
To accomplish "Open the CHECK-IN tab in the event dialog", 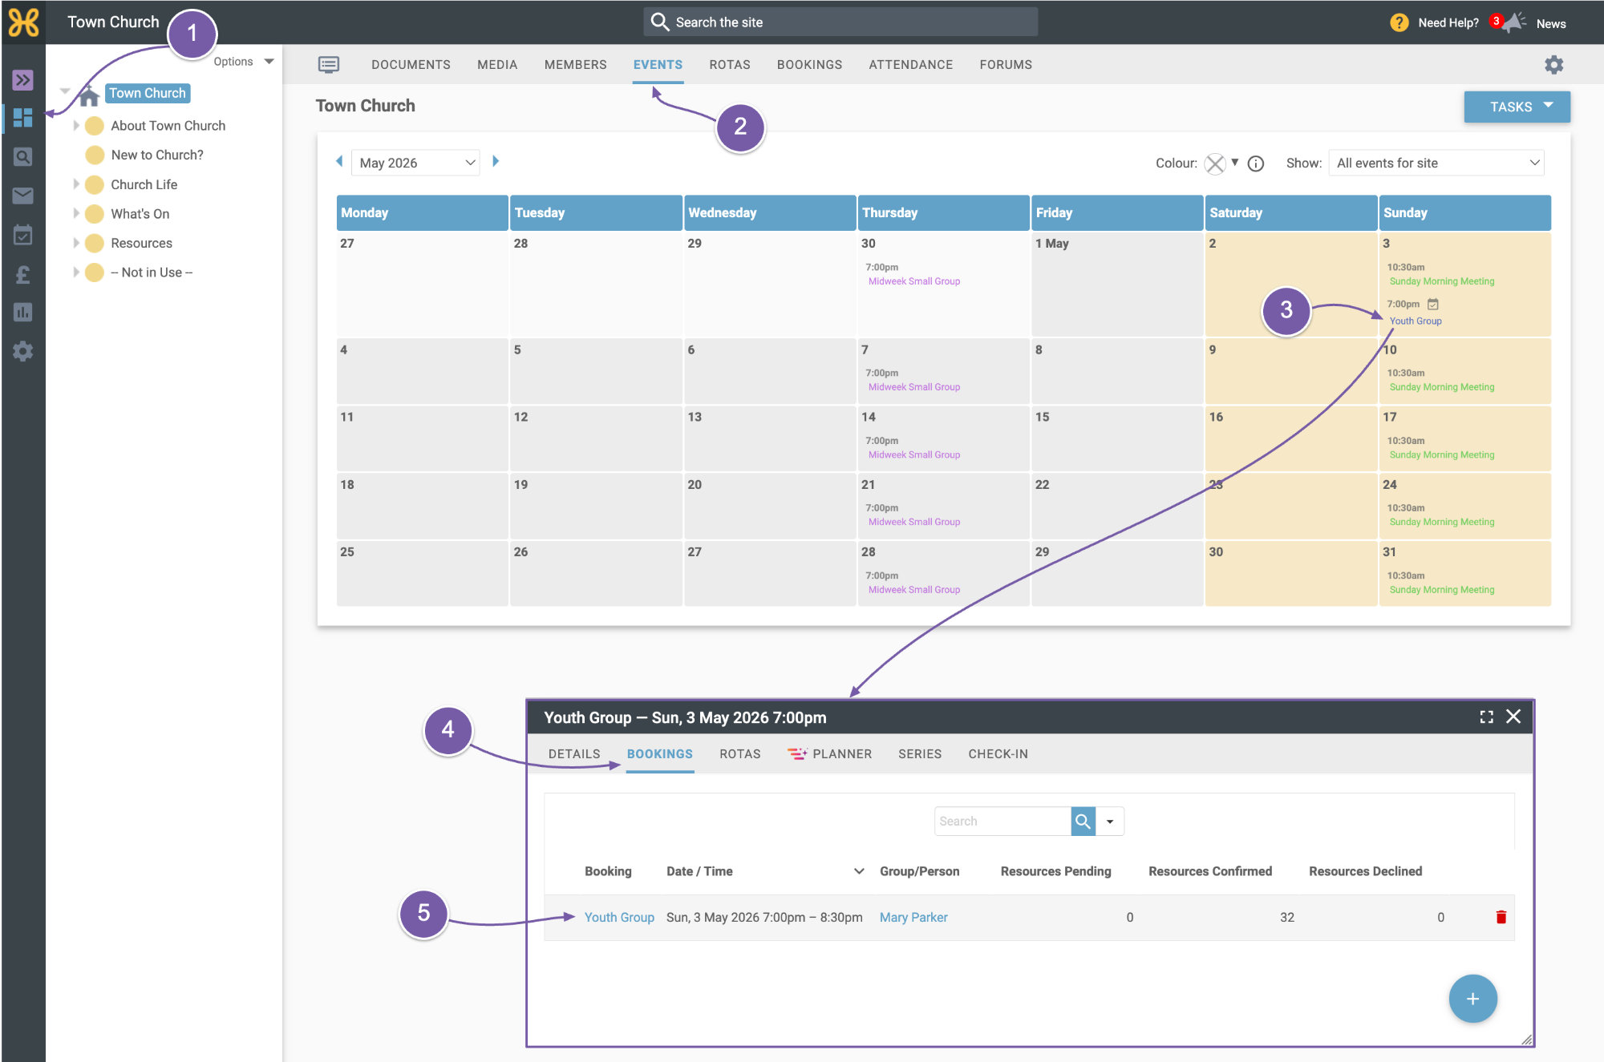I will (x=998, y=753).
